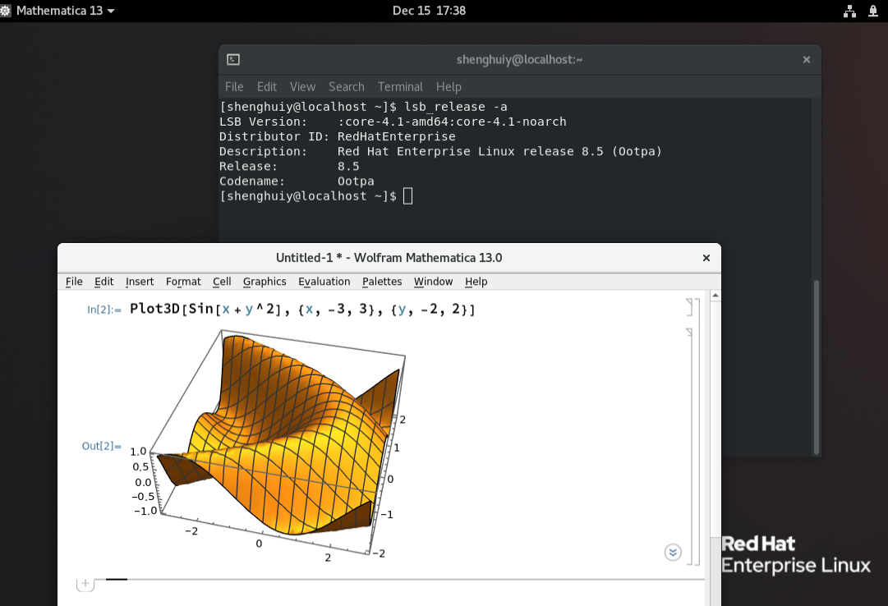Image resolution: width=888 pixels, height=606 pixels.
Task: Select the Out[2] output cell bracket
Action: tap(689, 446)
